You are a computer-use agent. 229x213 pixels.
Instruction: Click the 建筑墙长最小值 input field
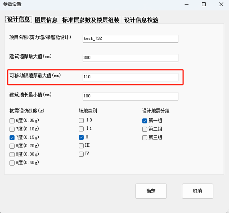tap(130, 96)
